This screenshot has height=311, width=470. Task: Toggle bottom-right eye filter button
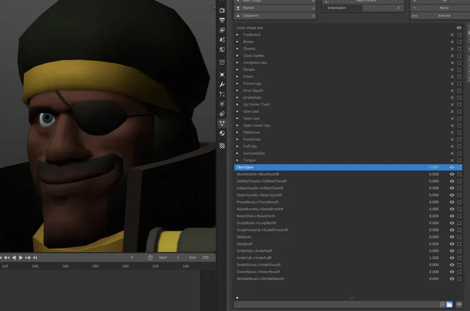pyautogui.click(x=459, y=304)
